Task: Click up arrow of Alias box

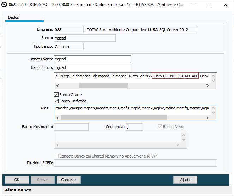Action: pyautogui.click(x=214, y=108)
